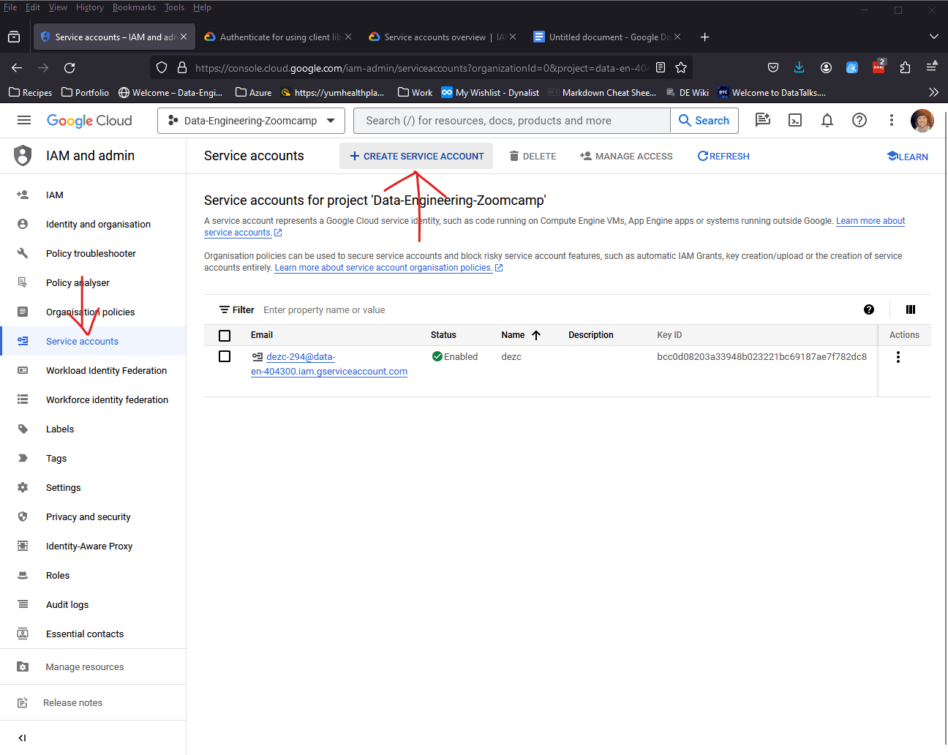Viewport: 948px width, 755px height.
Task: Open the Gemini AI chat icon
Action: (x=763, y=121)
